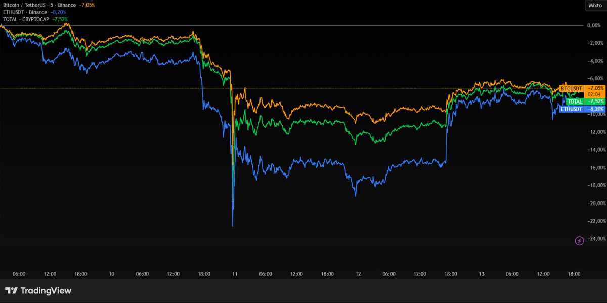This screenshot has width=607, height=303.
Task: Select the TOTAL CRYPTOCAP legend row
Action: 35,19
